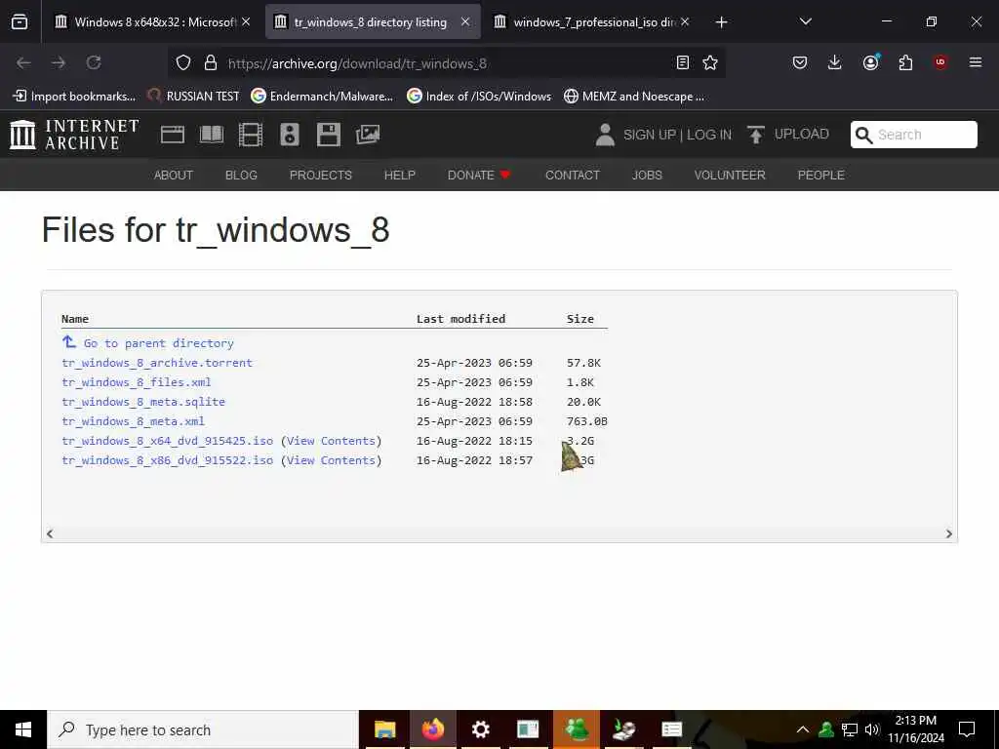
Task: Click the browser forward arrow
Action: point(59,62)
